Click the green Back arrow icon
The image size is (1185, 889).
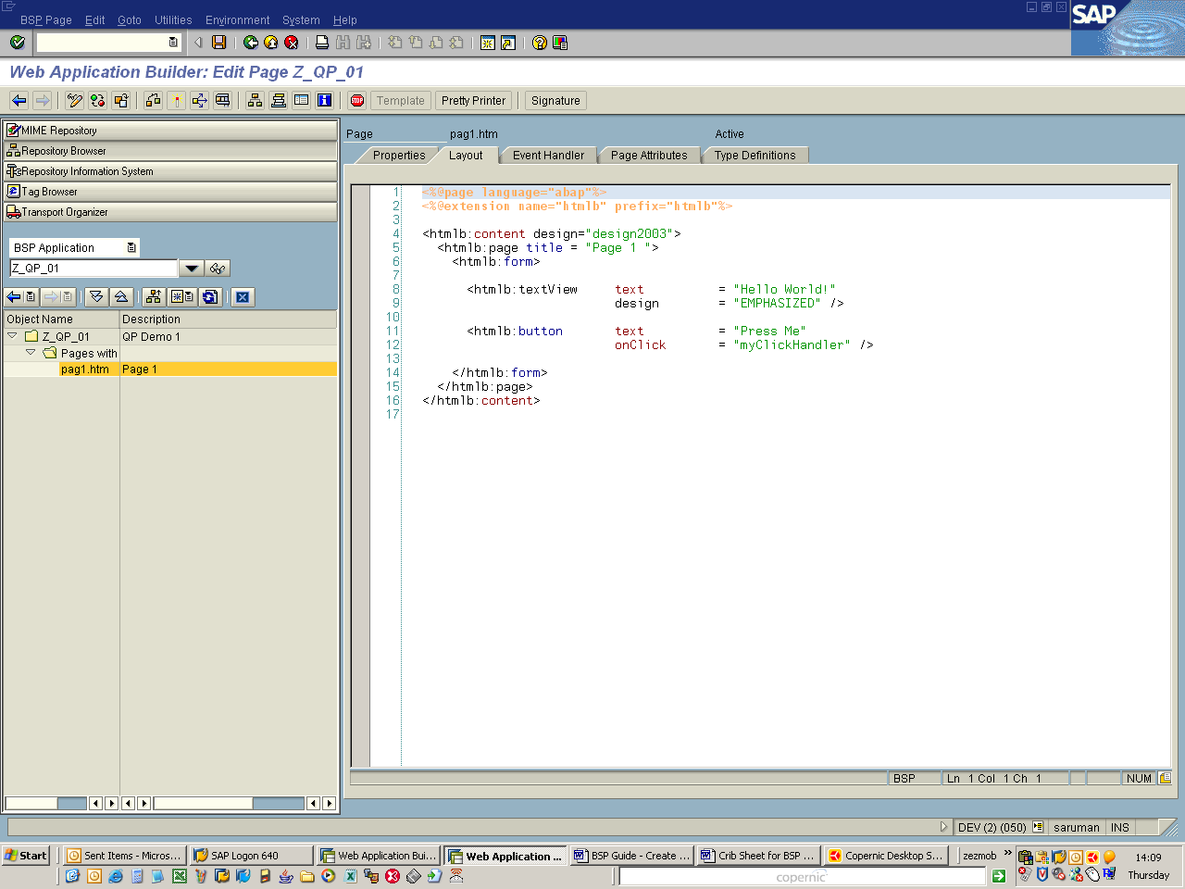251,43
